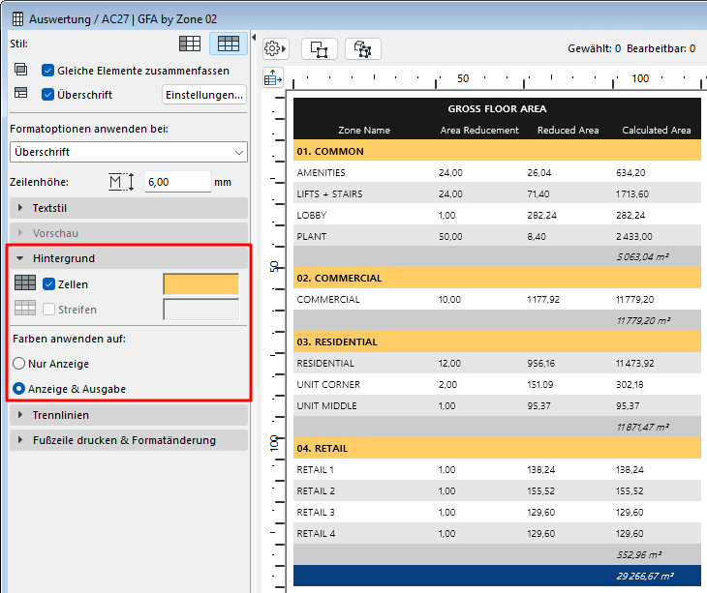The width and height of the screenshot is (707, 593).
Task: Select the first table style icon next to Stil
Action: coord(192,44)
